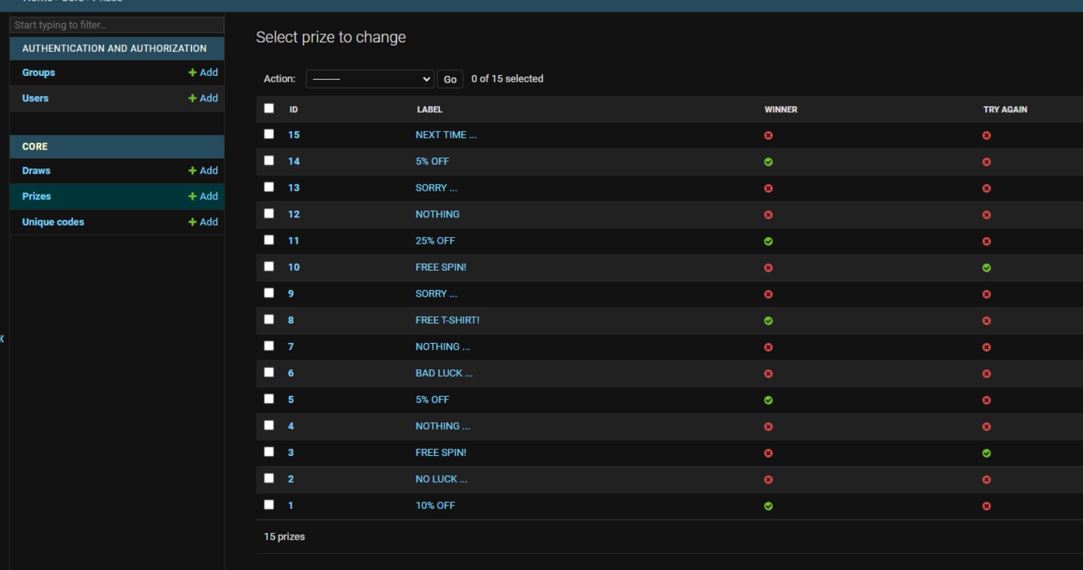Open prize ID 11 link
The height and width of the screenshot is (570, 1083).
click(294, 240)
